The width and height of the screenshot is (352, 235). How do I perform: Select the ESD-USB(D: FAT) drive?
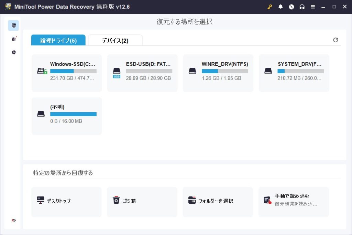142,73
